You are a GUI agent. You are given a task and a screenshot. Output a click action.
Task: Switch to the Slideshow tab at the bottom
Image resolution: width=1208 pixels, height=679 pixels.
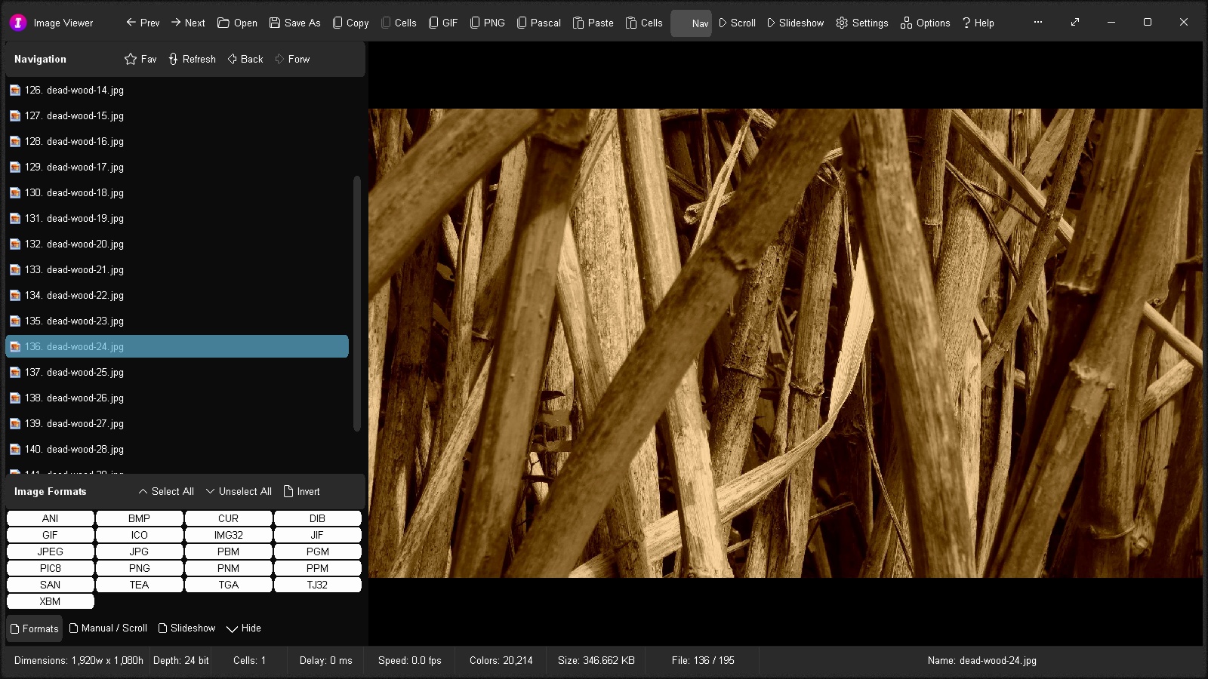tap(186, 628)
